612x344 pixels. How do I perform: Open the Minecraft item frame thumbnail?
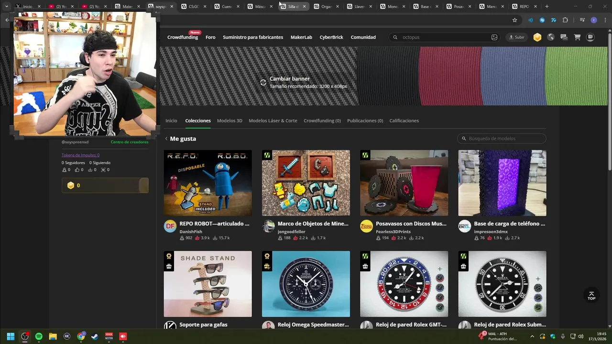pyautogui.click(x=306, y=183)
